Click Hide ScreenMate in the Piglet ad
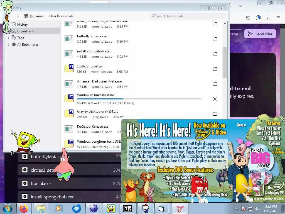The height and width of the screenshot is (214, 285). (x=278, y=151)
